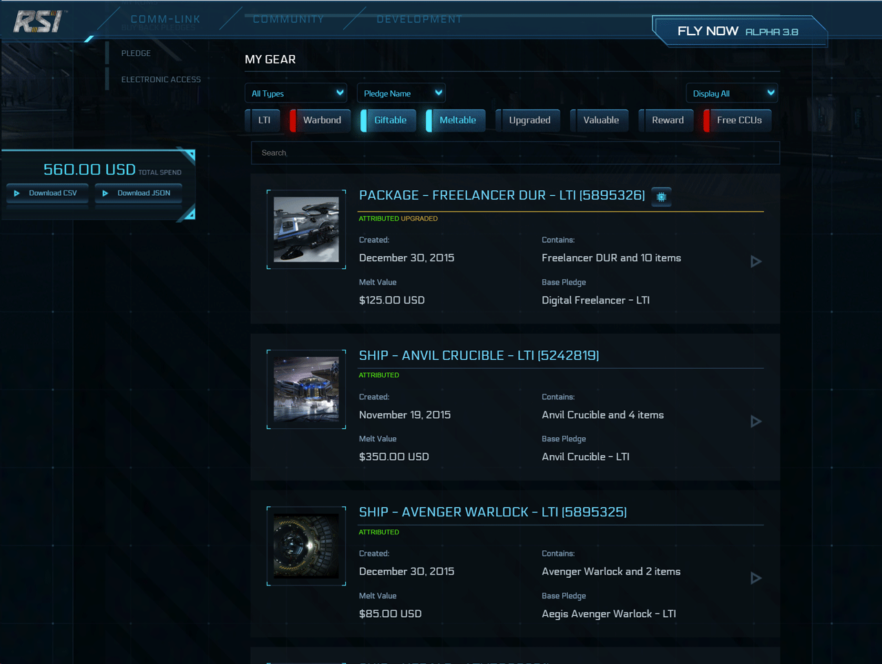Click Anvil Crucible melt value $350.00 USD
Image resolution: width=882 pixels, height=664 pixels.
click(x=394, y=457)
